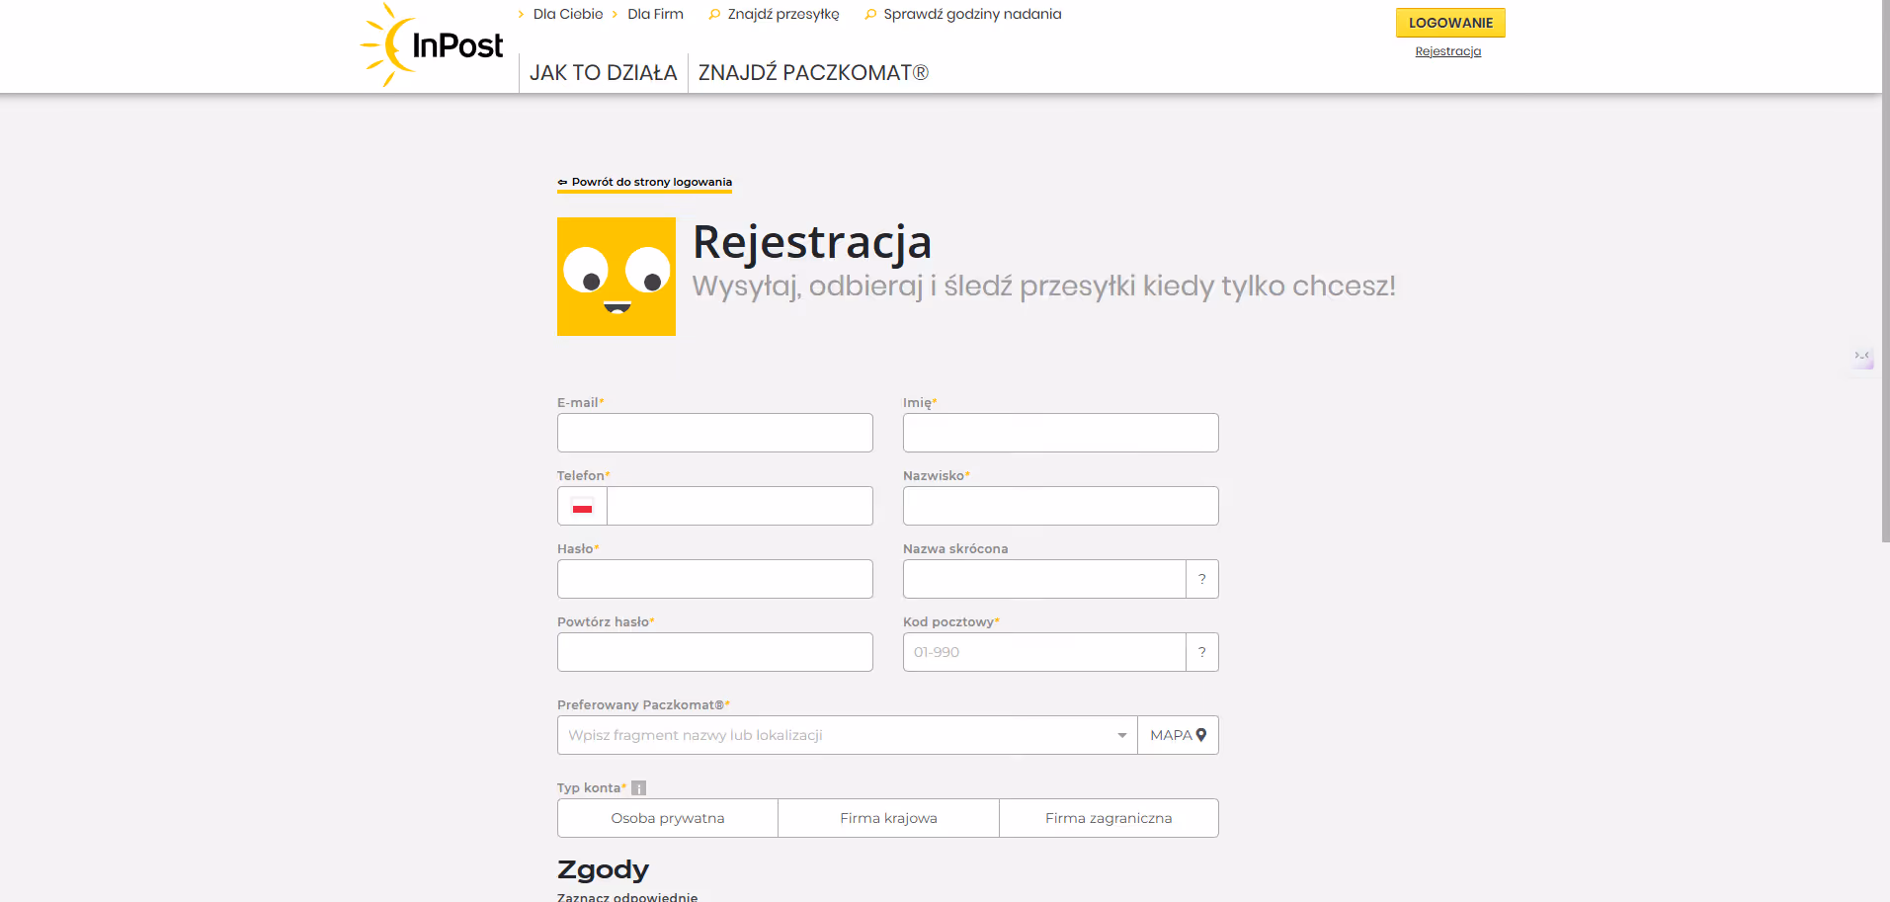The height and width of the screenshot is (902, 1890).
Task: Click inside the E-mail input field
Action: click(x=714, y=433)
